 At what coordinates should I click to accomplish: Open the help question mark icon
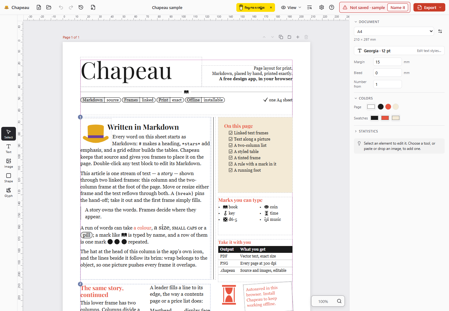332,7
